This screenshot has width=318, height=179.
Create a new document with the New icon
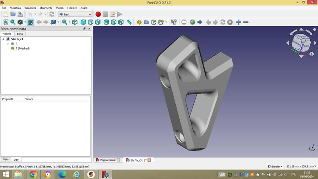pos(6,14)
